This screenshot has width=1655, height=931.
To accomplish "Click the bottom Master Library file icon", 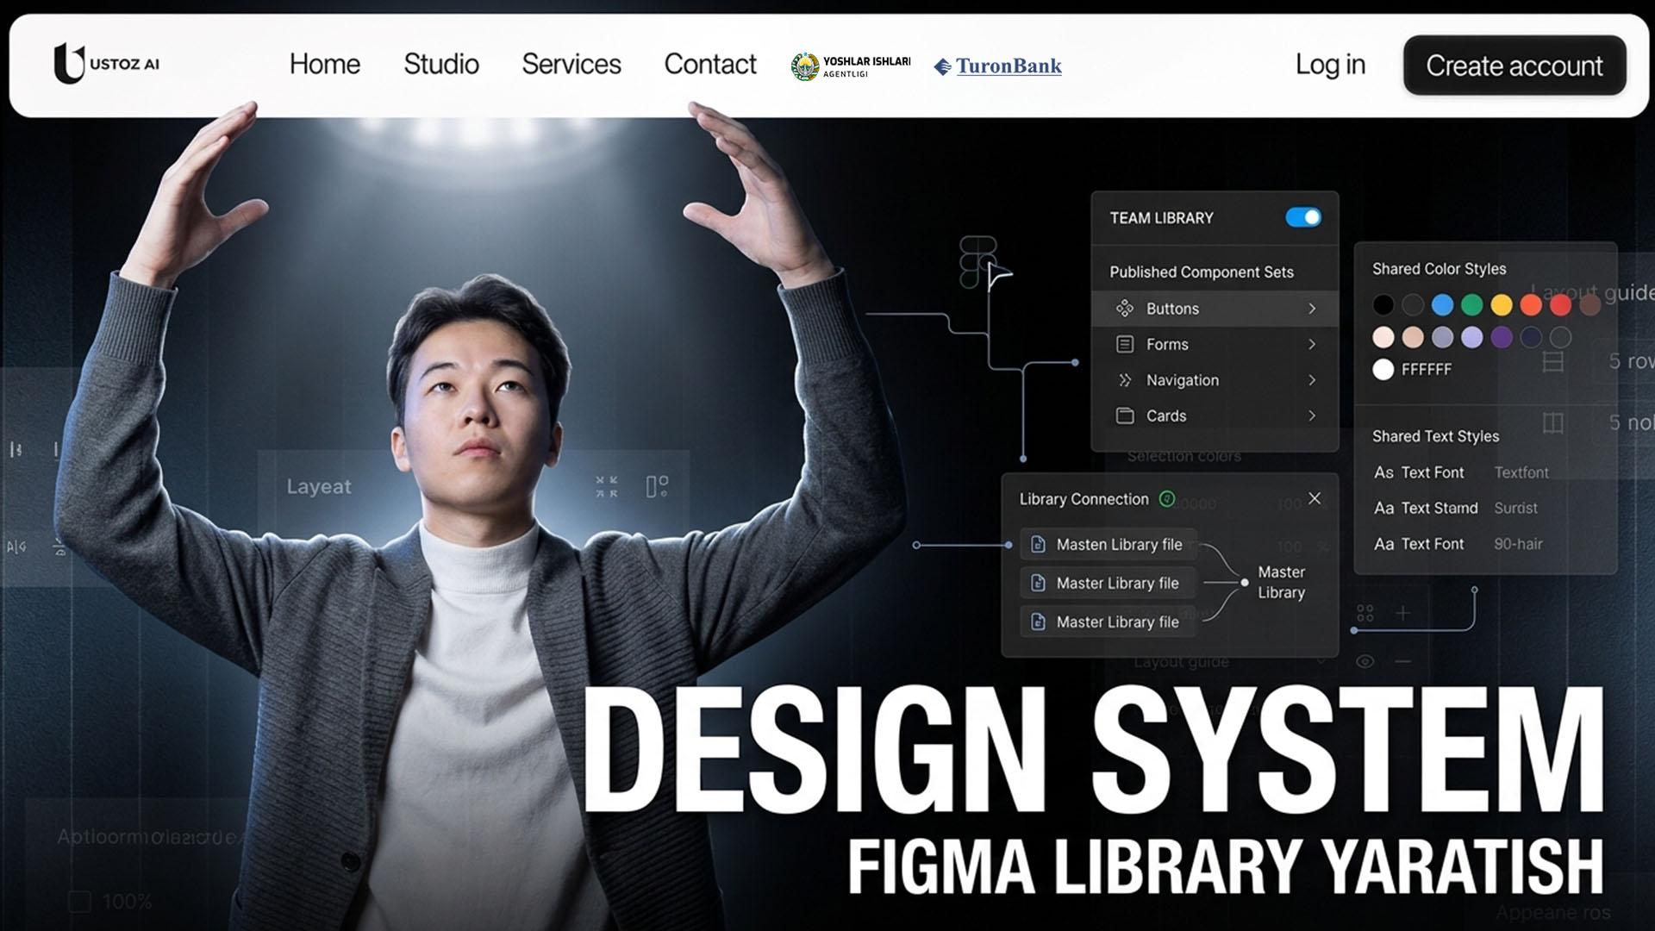I will coord(1039,622).
